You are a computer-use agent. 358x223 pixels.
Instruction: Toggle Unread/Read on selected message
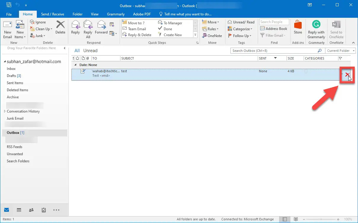[241, 22]
